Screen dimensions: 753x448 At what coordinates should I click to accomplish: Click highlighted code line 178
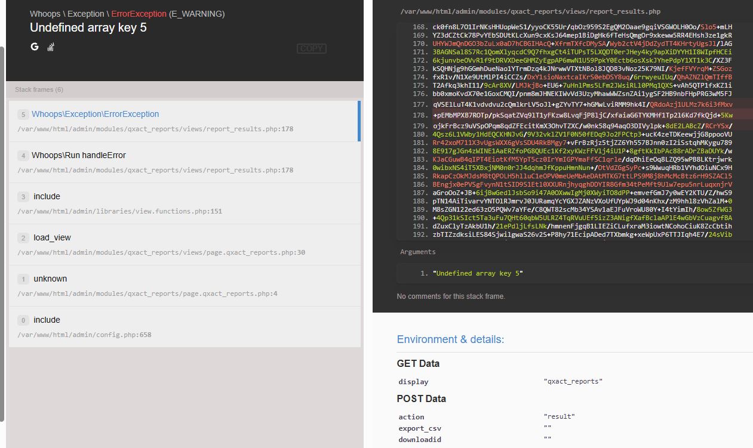click(x=574, y=115)
